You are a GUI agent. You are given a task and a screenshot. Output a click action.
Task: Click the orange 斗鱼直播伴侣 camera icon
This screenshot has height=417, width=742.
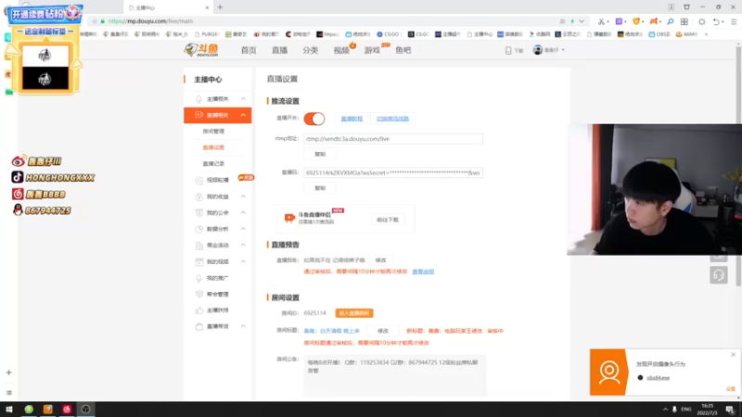(x=289, y=218)
